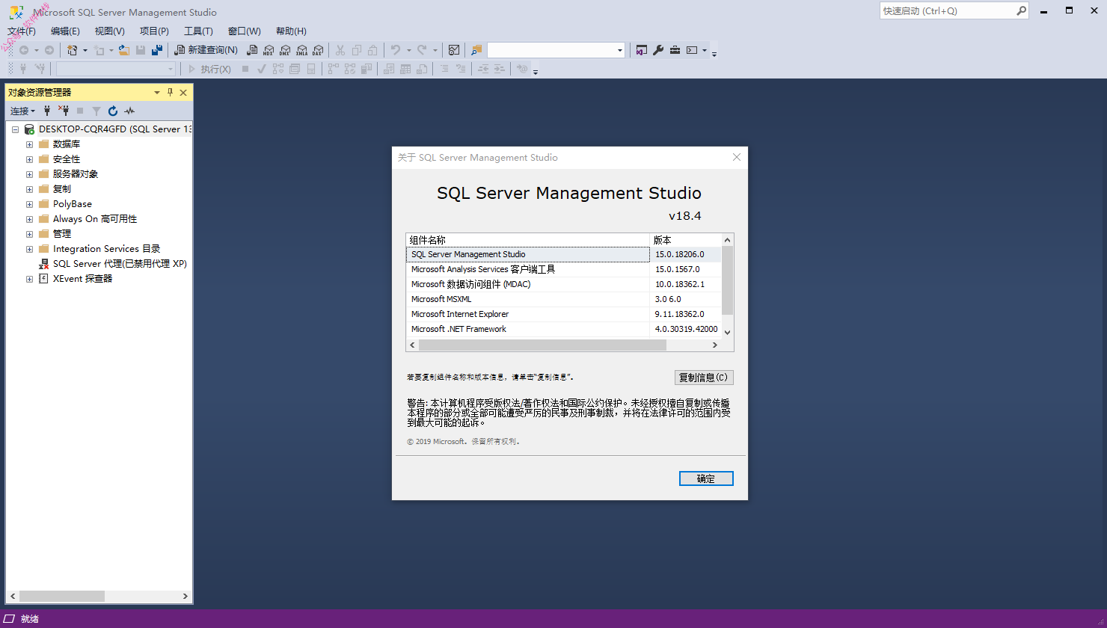Image resolution: width=1107 pixels, height=628 pixels.
Task: Click the Visual Studio window icon
Action: [642, 50]
